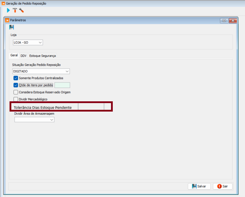The image size is (245, 197).
Task: Toggle Qtde de itens por pedido checkbox
Action: click(16, 85)
